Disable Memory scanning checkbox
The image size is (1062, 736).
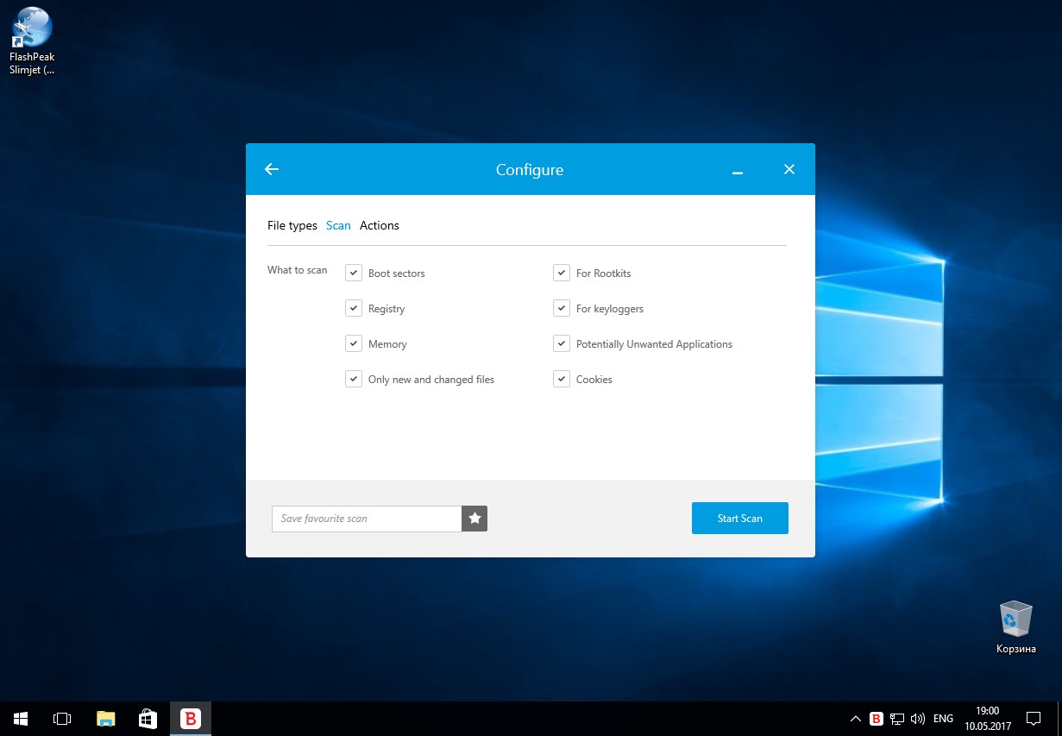tap(354, 343)
